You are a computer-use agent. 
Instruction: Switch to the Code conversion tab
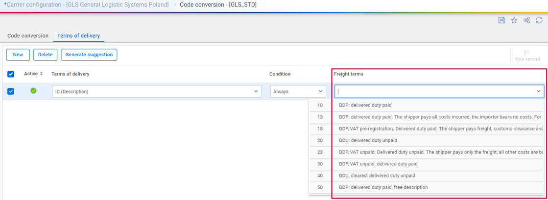tap(28, 36)
